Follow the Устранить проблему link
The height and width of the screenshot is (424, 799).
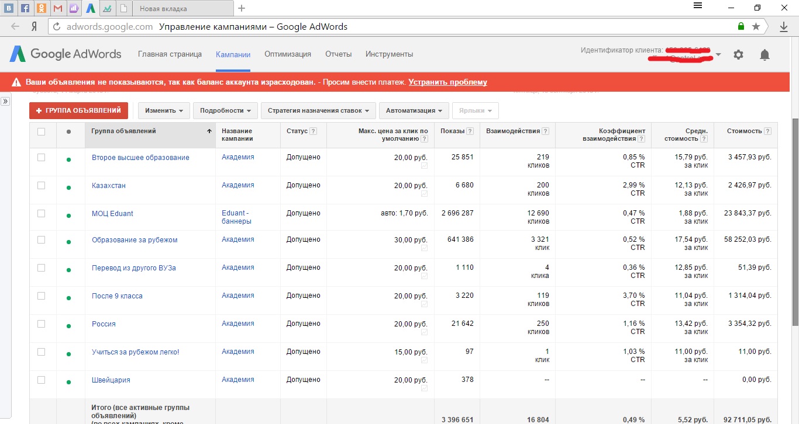tap(447, 82)
